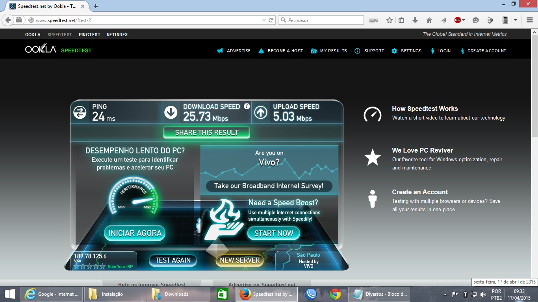This screenshot has height=302, width=538.
Task: Open the SETTINGS menu link
Action: coord(406,51)
